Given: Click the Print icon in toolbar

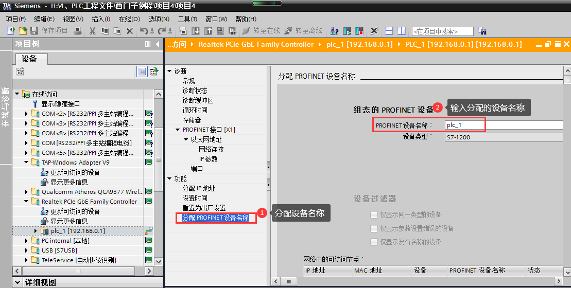Looking at the screenshot, I should pyautogui.click(x=78, y=31).
